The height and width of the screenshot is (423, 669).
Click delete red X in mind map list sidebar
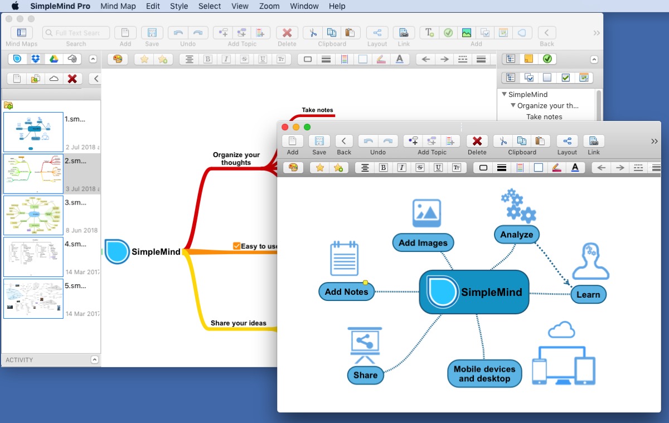[x=72, y=79]
